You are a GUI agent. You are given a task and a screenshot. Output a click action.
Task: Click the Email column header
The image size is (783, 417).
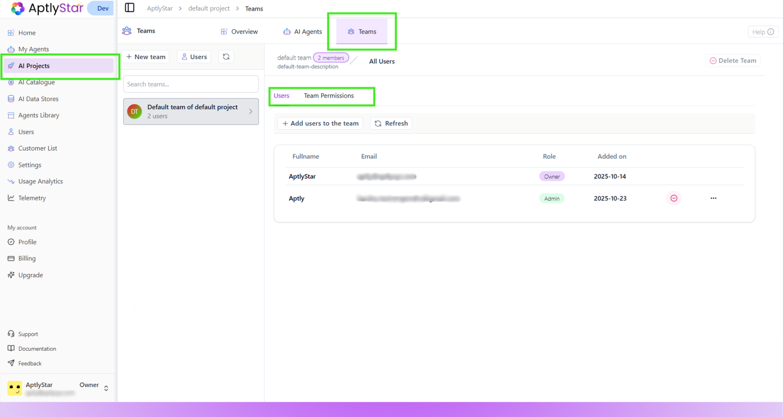pos(369,156)
